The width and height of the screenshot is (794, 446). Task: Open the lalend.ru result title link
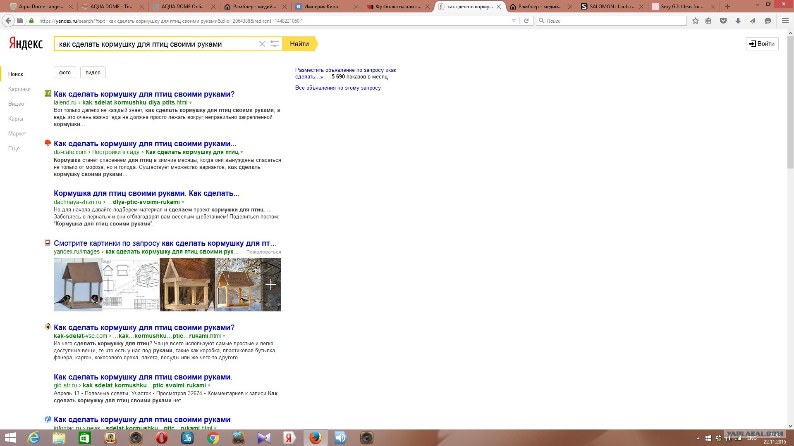(x=144, y=94)
